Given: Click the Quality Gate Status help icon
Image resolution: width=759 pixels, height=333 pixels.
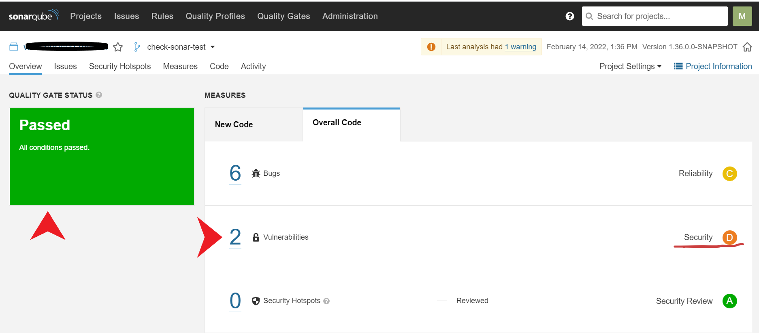Looking at the screenshot, I should [99, 95].
